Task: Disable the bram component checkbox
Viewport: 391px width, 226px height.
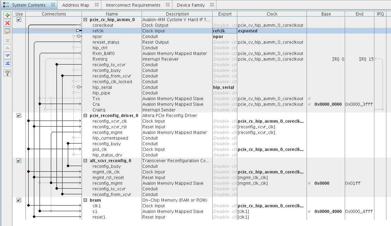Action: [19, 200]
